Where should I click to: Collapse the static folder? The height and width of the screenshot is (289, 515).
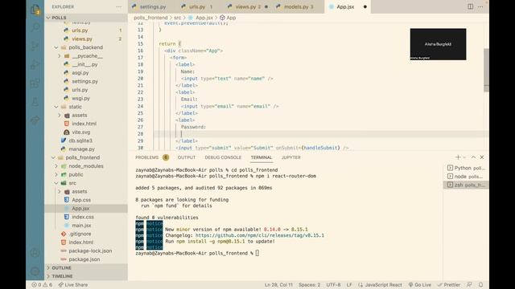86,107
